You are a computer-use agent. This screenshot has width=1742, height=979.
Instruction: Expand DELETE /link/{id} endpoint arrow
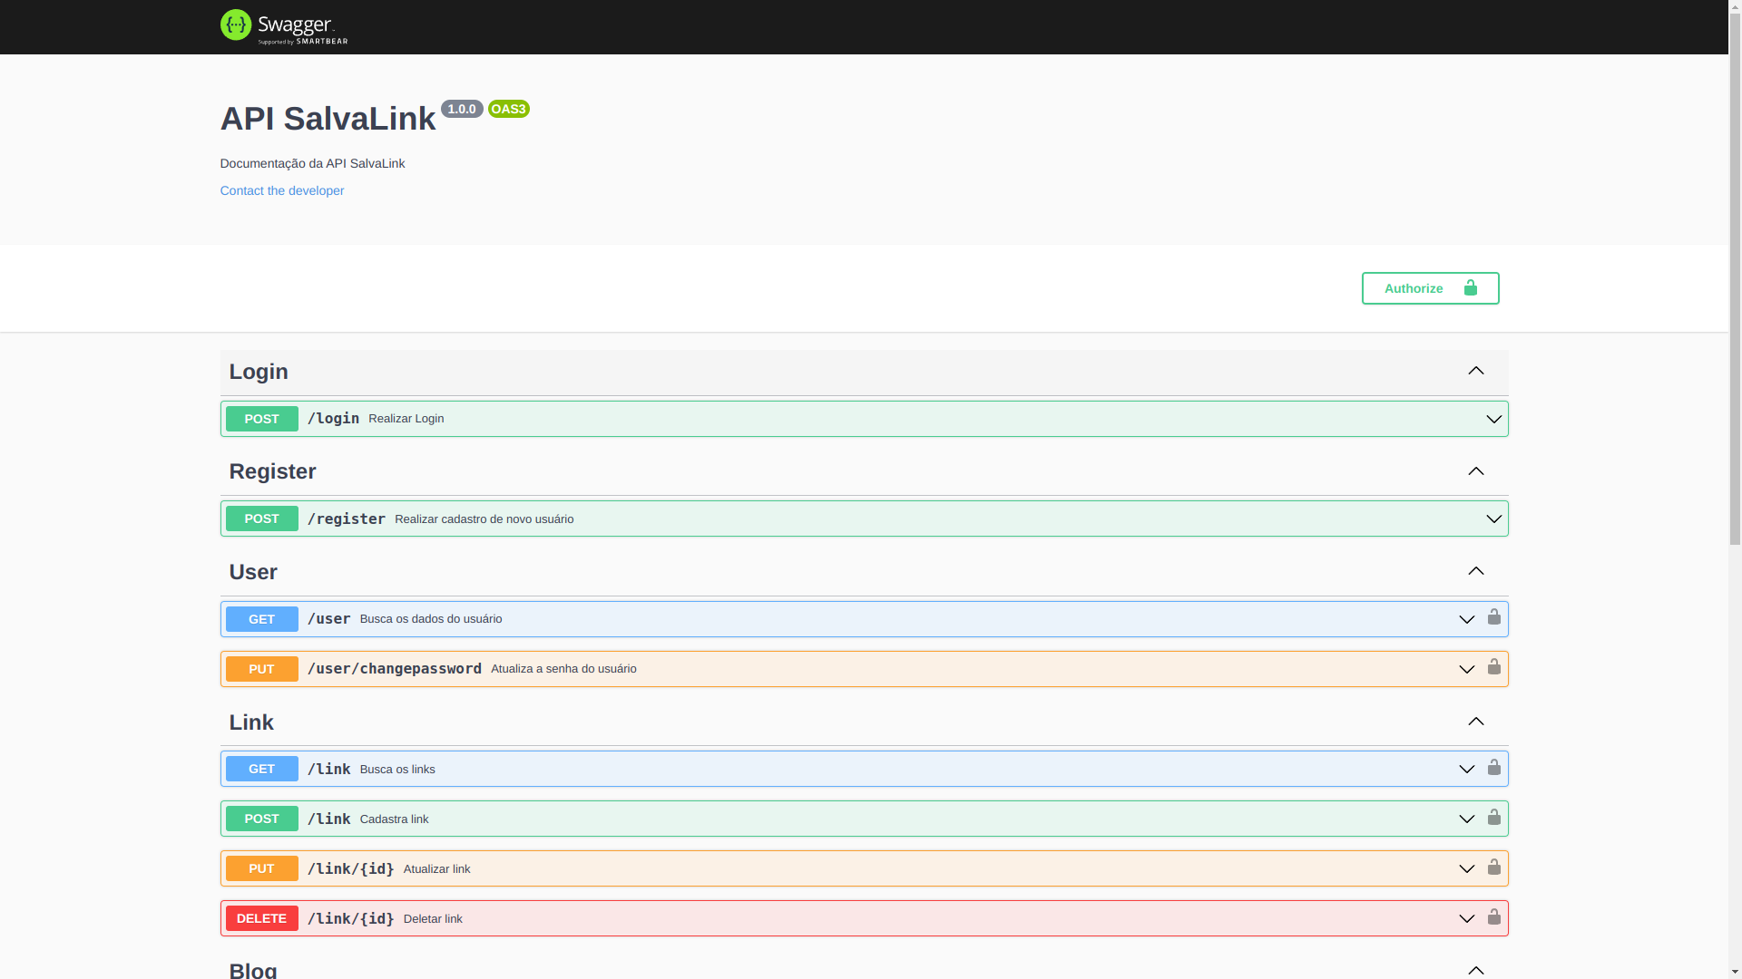pos(1466,919)
